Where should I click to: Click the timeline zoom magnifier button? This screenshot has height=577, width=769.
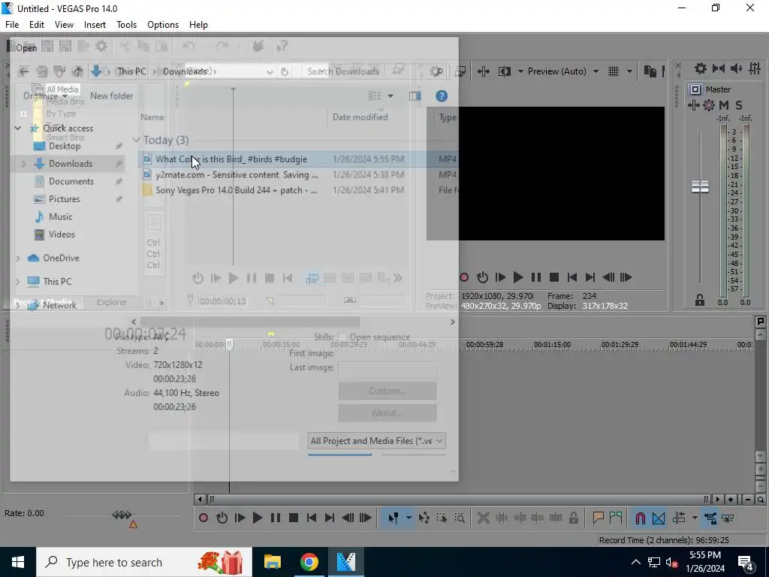pyautogui.click(x=760, y=500)
